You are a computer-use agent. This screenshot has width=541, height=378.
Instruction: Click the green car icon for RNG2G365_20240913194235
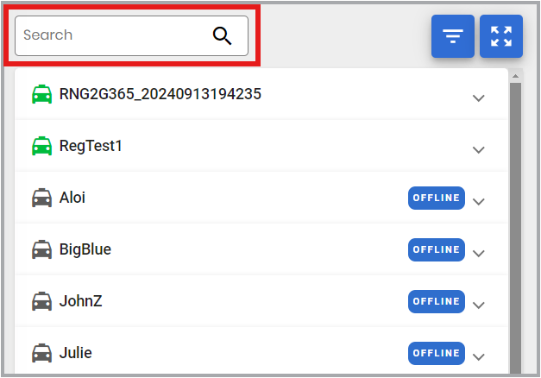(41, 94)
